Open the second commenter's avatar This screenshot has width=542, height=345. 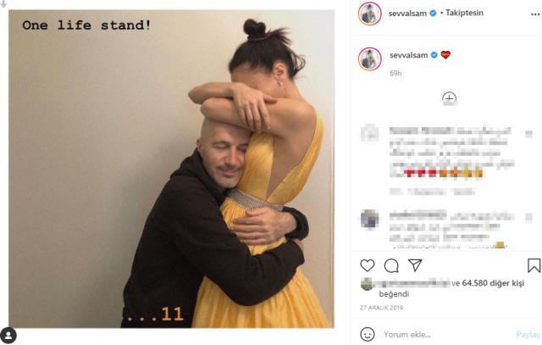pyautogui.click(x=369, y=219)
